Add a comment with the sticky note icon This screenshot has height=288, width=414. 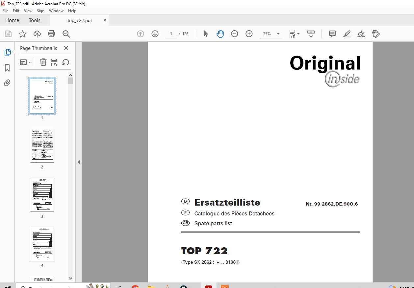(x=332, y=34)
